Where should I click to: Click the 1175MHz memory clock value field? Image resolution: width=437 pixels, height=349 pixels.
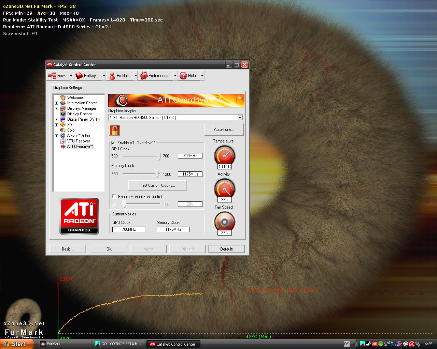tap(190, 174)
